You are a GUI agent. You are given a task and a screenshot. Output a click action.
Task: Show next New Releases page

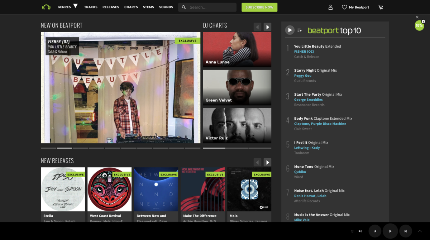click(267, 162)
